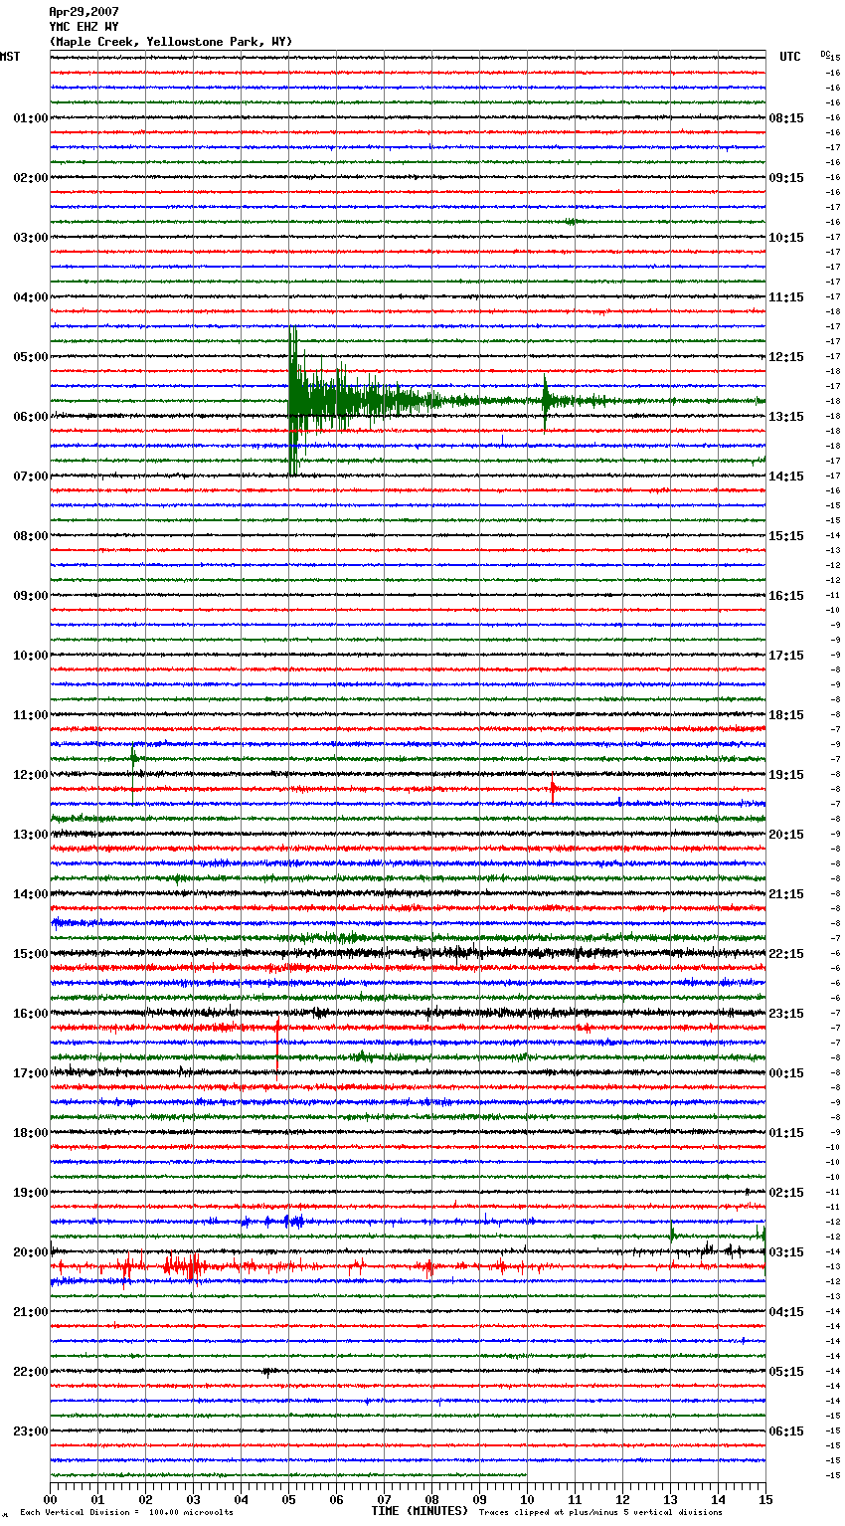The image size is (845, 1526).
Task: Click minute tick "10" on bottom axis
Action: pyautogui.click(x=528, y=1499)
